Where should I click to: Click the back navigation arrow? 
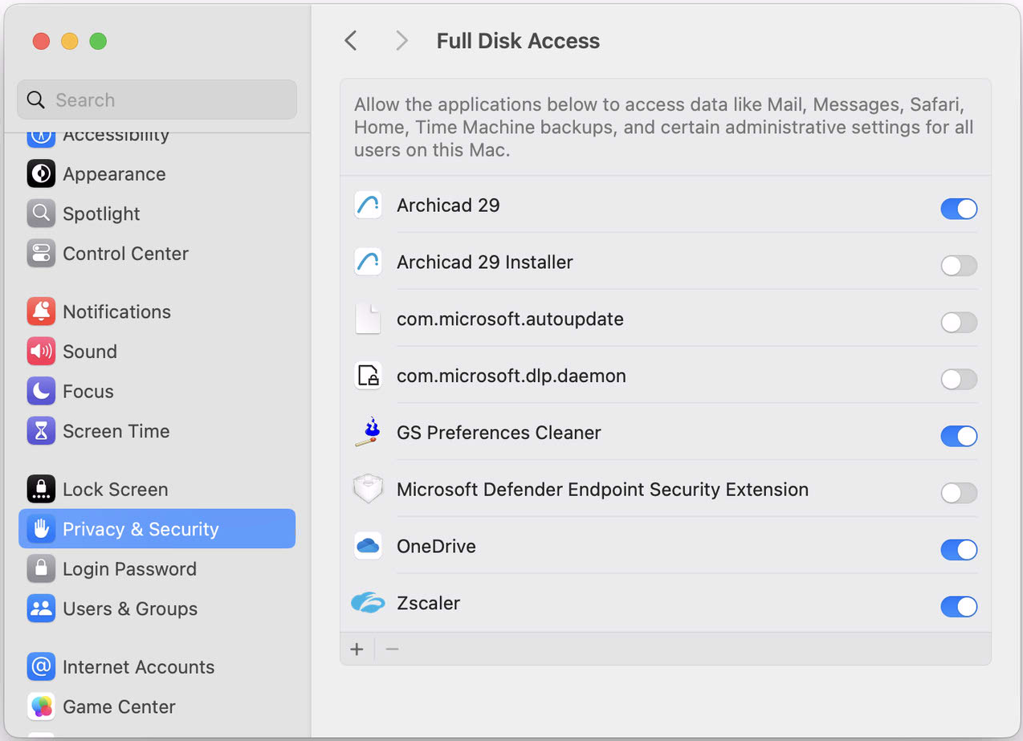click(350, 40)
